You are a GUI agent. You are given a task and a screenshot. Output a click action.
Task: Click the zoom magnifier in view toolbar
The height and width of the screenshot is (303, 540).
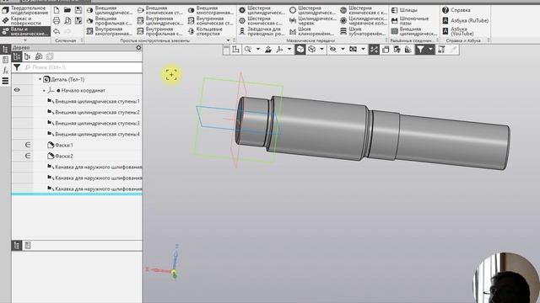click(x=247, y=50)
